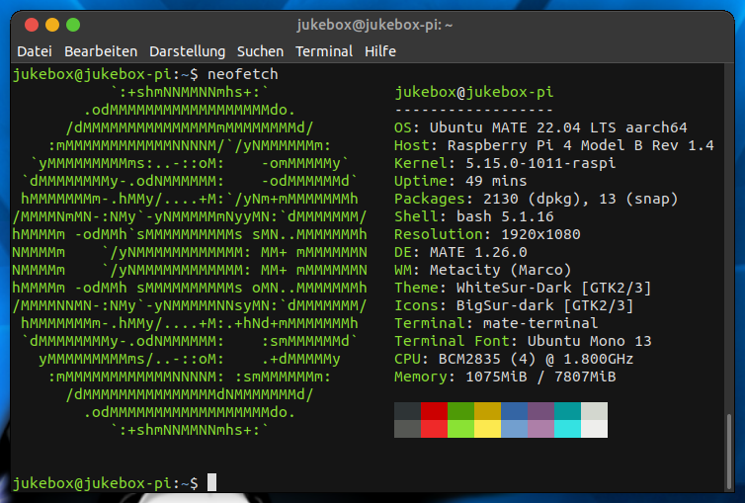Click the CPU line BCM2835

(x=514, y=359)
